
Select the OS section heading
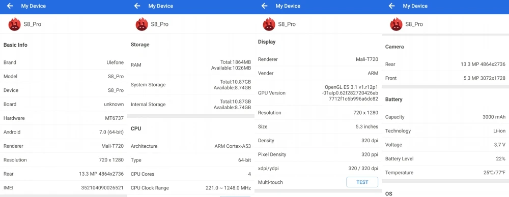(388, 194)
